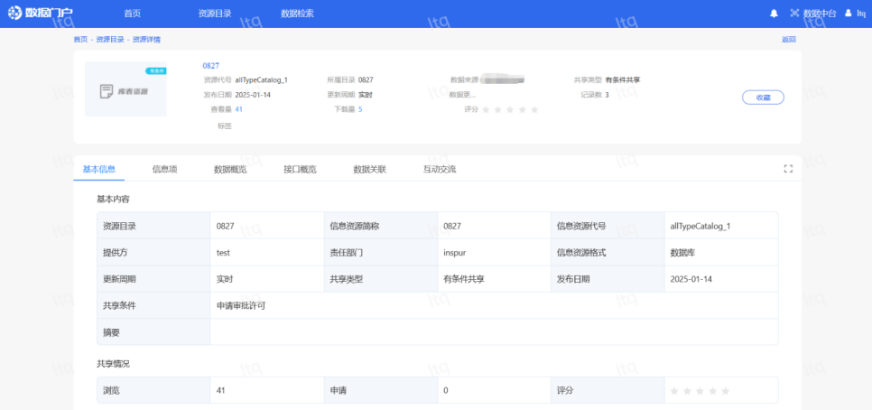Click the table 共享类型 value 有条件共享
Screen dimensions: 872x410
[x=464, y=279]
